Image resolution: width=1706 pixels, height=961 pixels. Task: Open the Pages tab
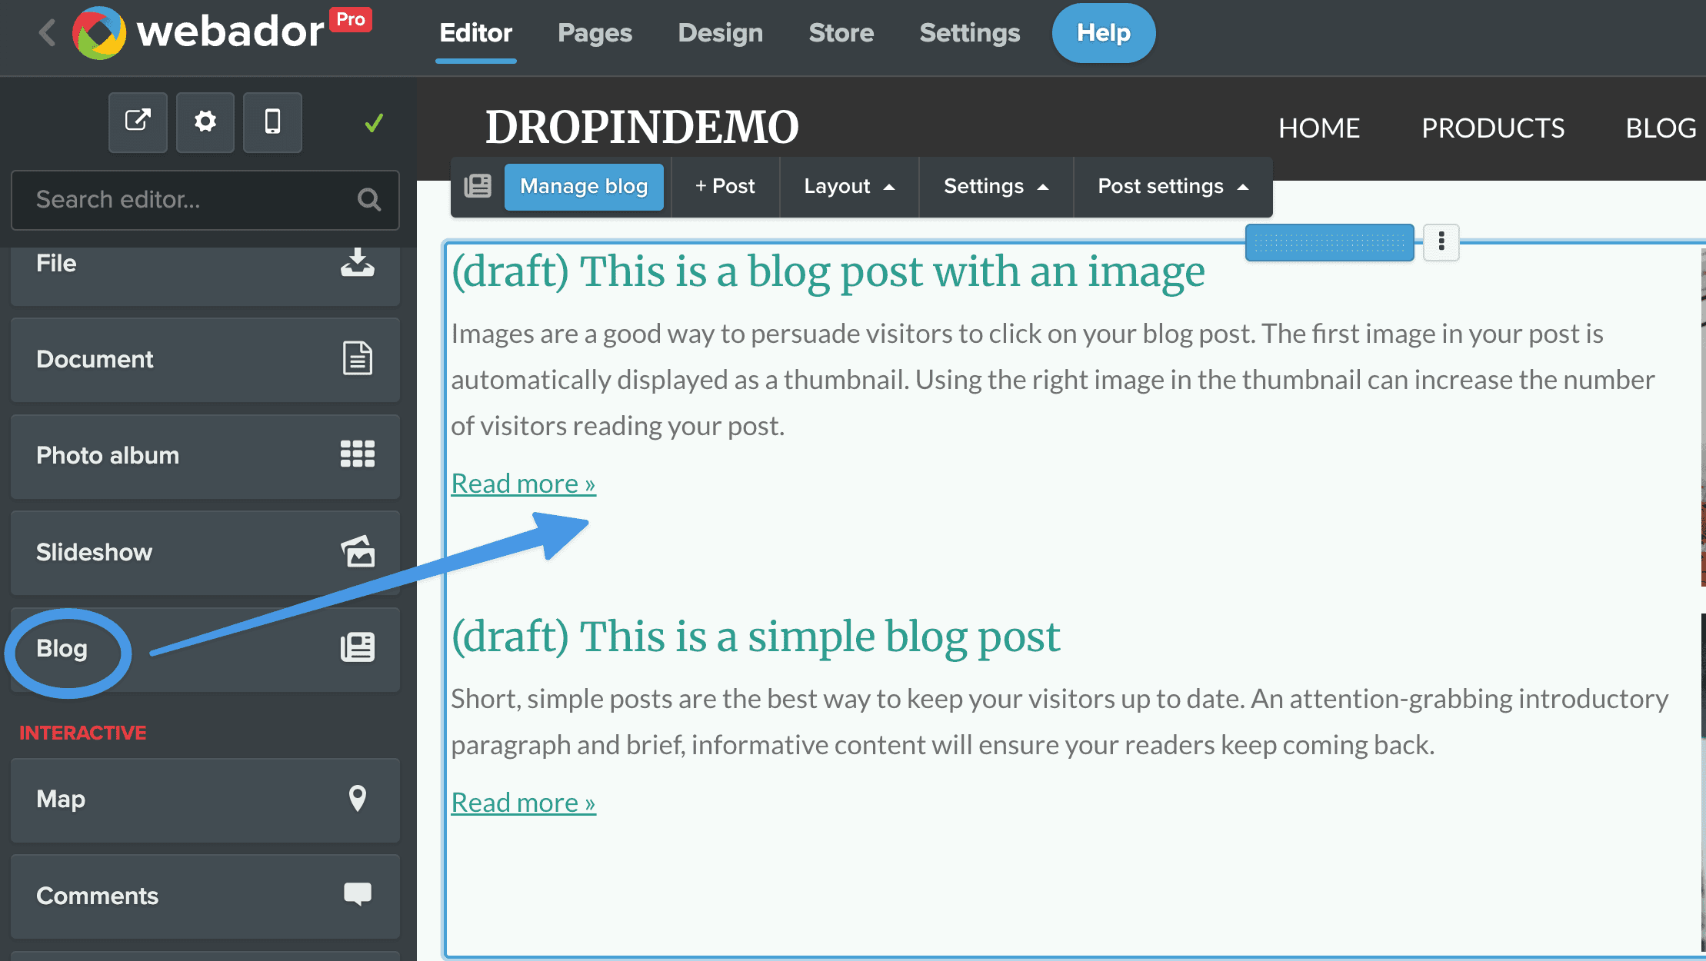coord(595,33)
